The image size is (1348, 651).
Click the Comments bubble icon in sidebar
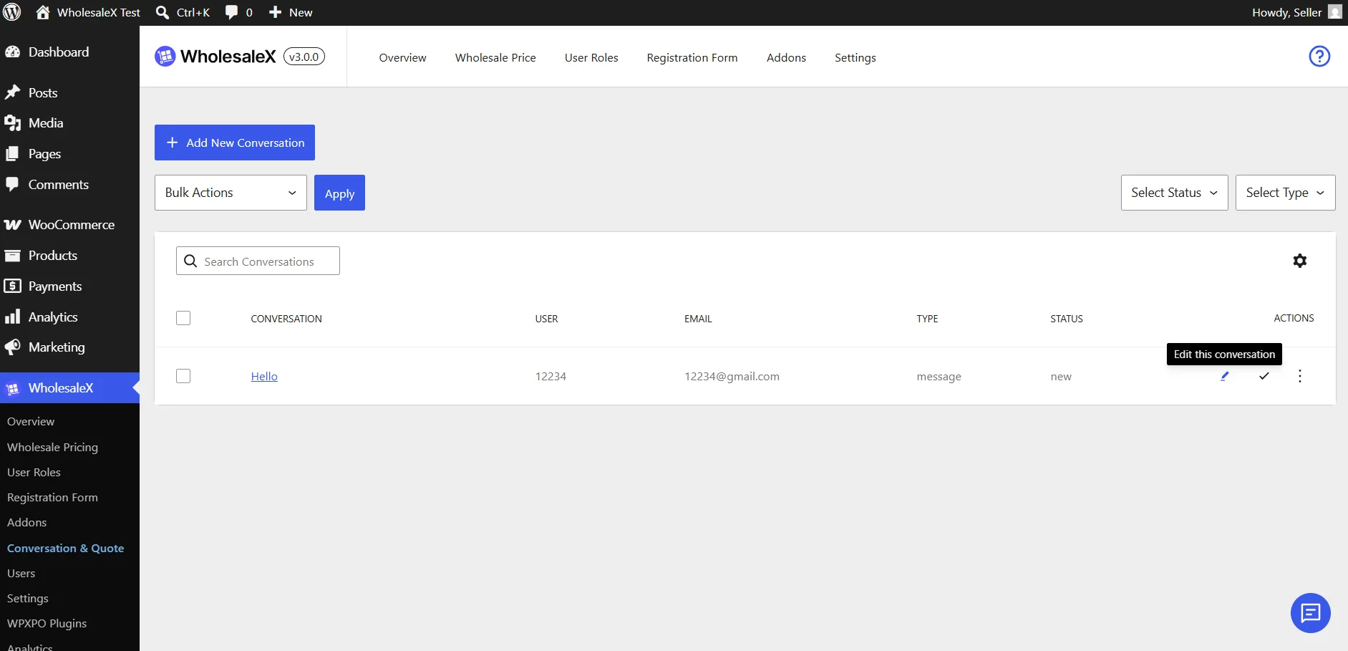coord(12,184)
